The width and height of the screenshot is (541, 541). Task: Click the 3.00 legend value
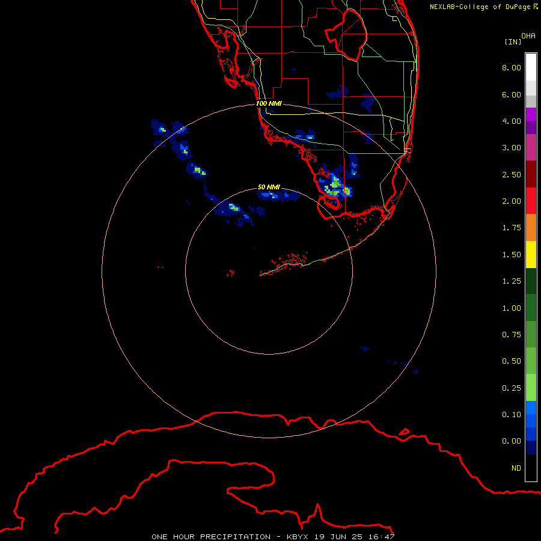pyautogui.click(x=512, y=148)
